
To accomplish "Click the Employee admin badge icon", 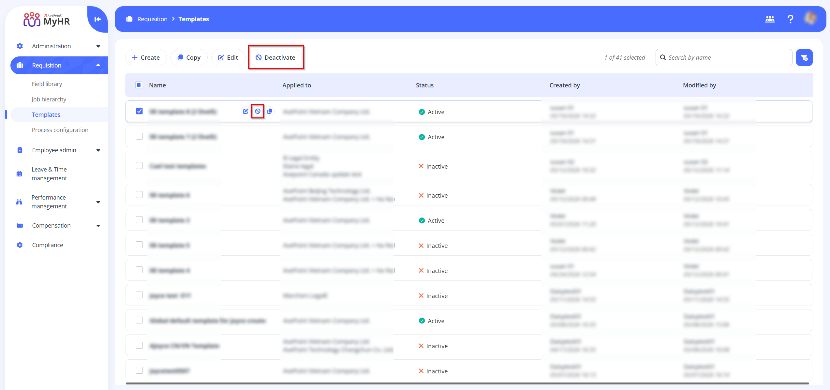I will point(20,150).
